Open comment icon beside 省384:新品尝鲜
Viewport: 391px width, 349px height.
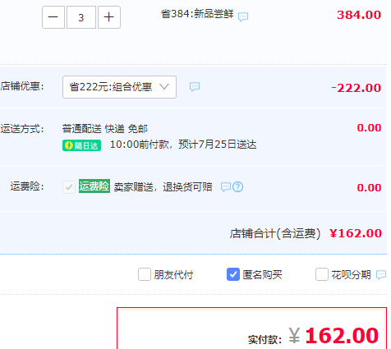point(243,16)
